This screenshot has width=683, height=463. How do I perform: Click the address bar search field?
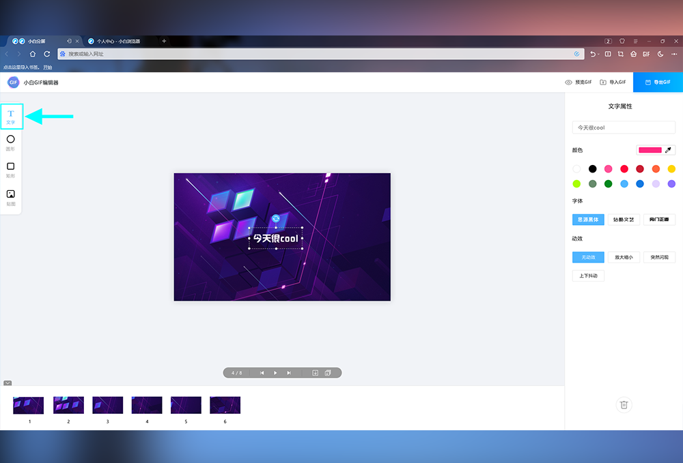tap(320, 54)
